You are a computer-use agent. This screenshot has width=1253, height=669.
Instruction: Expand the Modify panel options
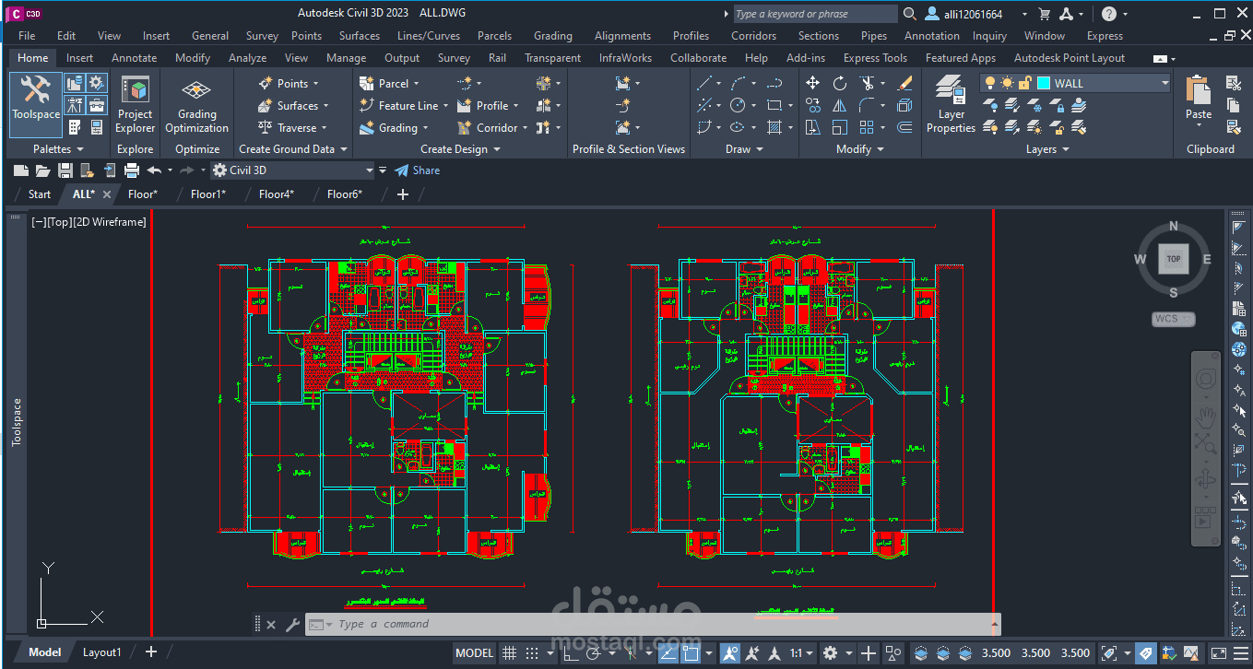point(859,149)
